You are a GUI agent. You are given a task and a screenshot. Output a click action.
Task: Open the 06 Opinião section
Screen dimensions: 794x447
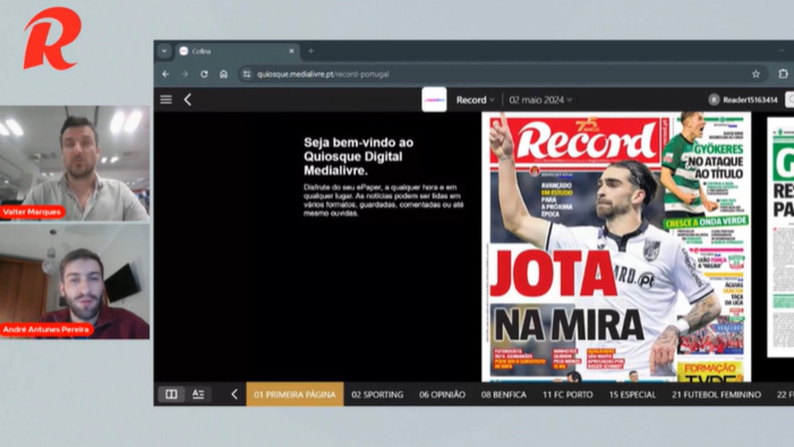click(442, 394)
